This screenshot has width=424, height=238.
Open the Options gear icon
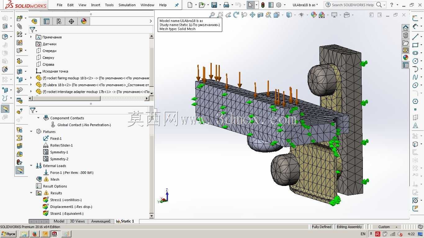(279, 5)
